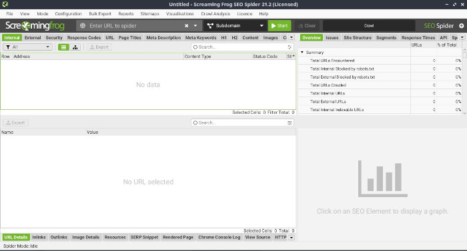The image size is (467, 251).
Task: Add columns with the plus icon
Action: pos(294,56)
